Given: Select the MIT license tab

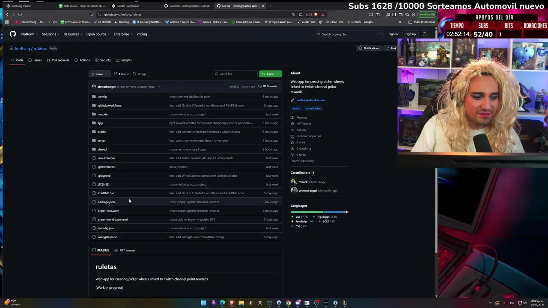Looking at the screenshot, I should point(124,250).
